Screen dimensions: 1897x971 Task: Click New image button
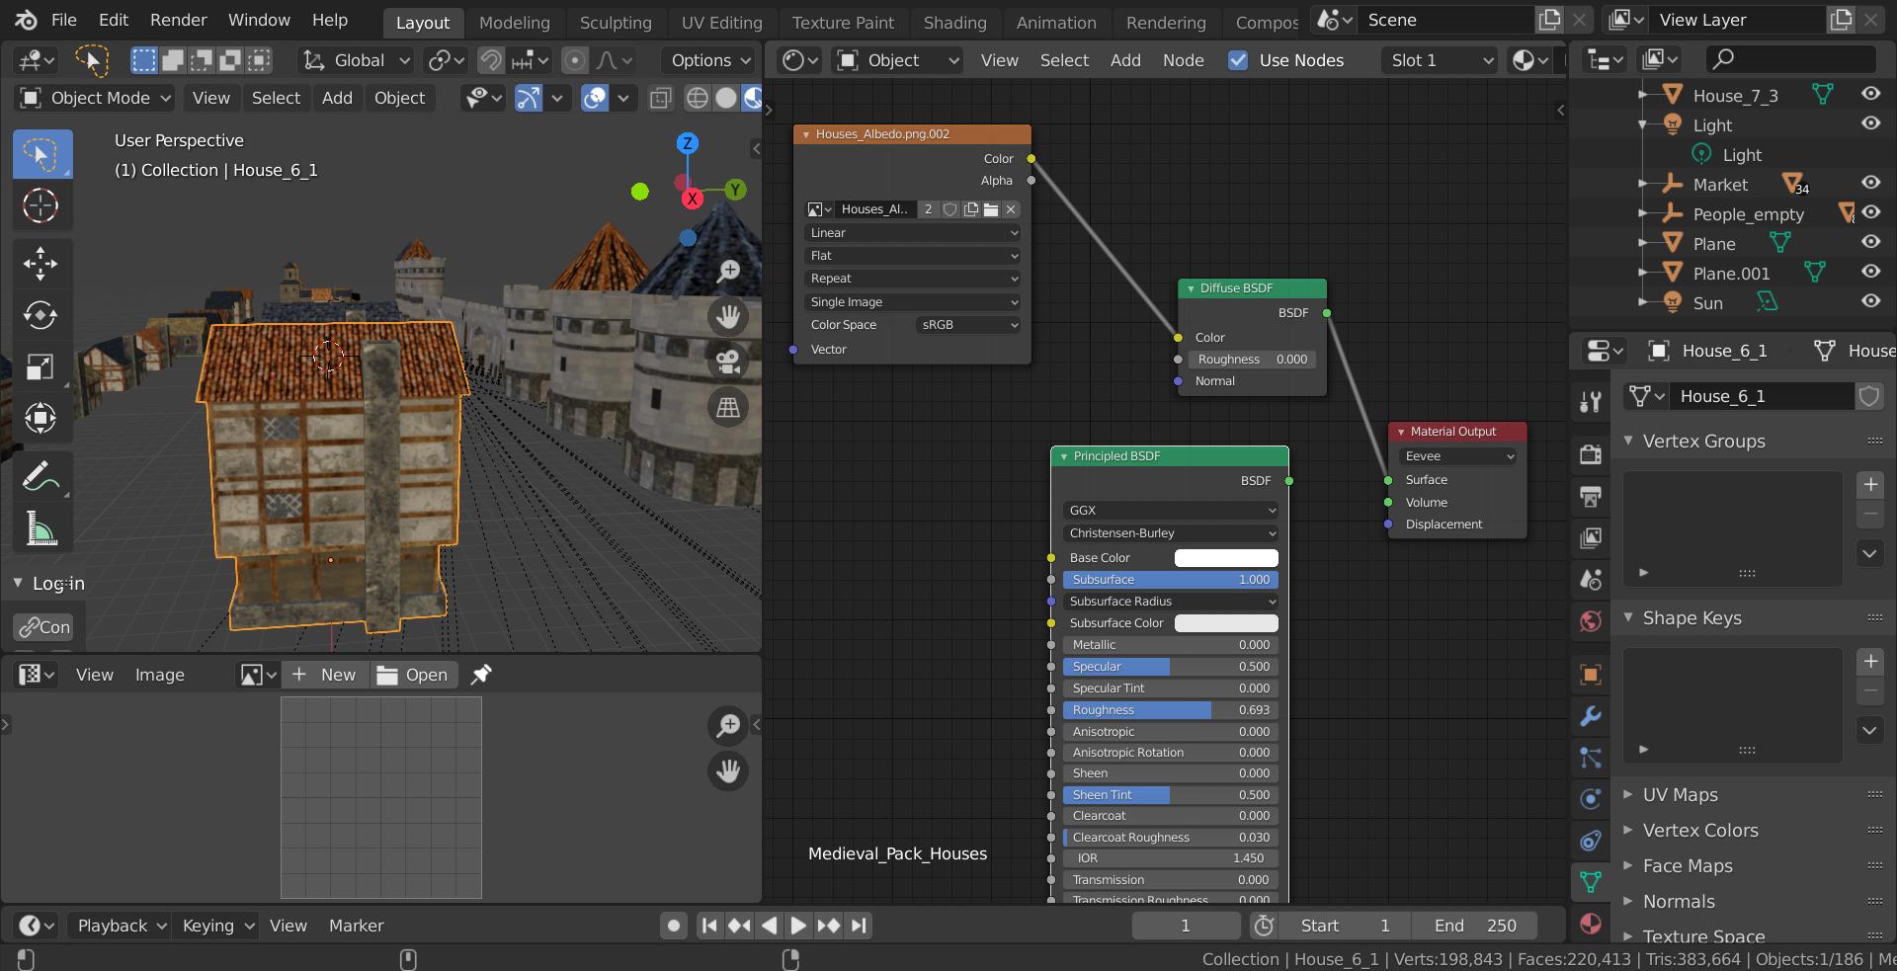click(324, 675)
